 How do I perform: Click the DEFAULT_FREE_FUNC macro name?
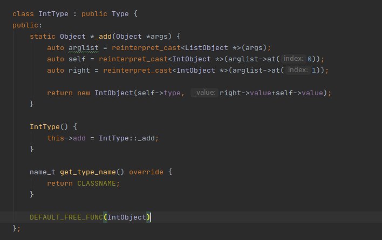pyautogui.click(x=66, y=217)
